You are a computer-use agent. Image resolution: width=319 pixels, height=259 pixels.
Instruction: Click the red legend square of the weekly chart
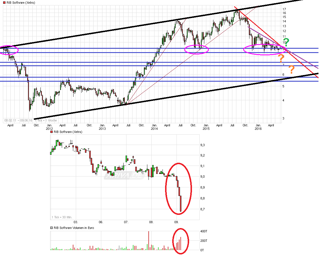tap(4, 3)
